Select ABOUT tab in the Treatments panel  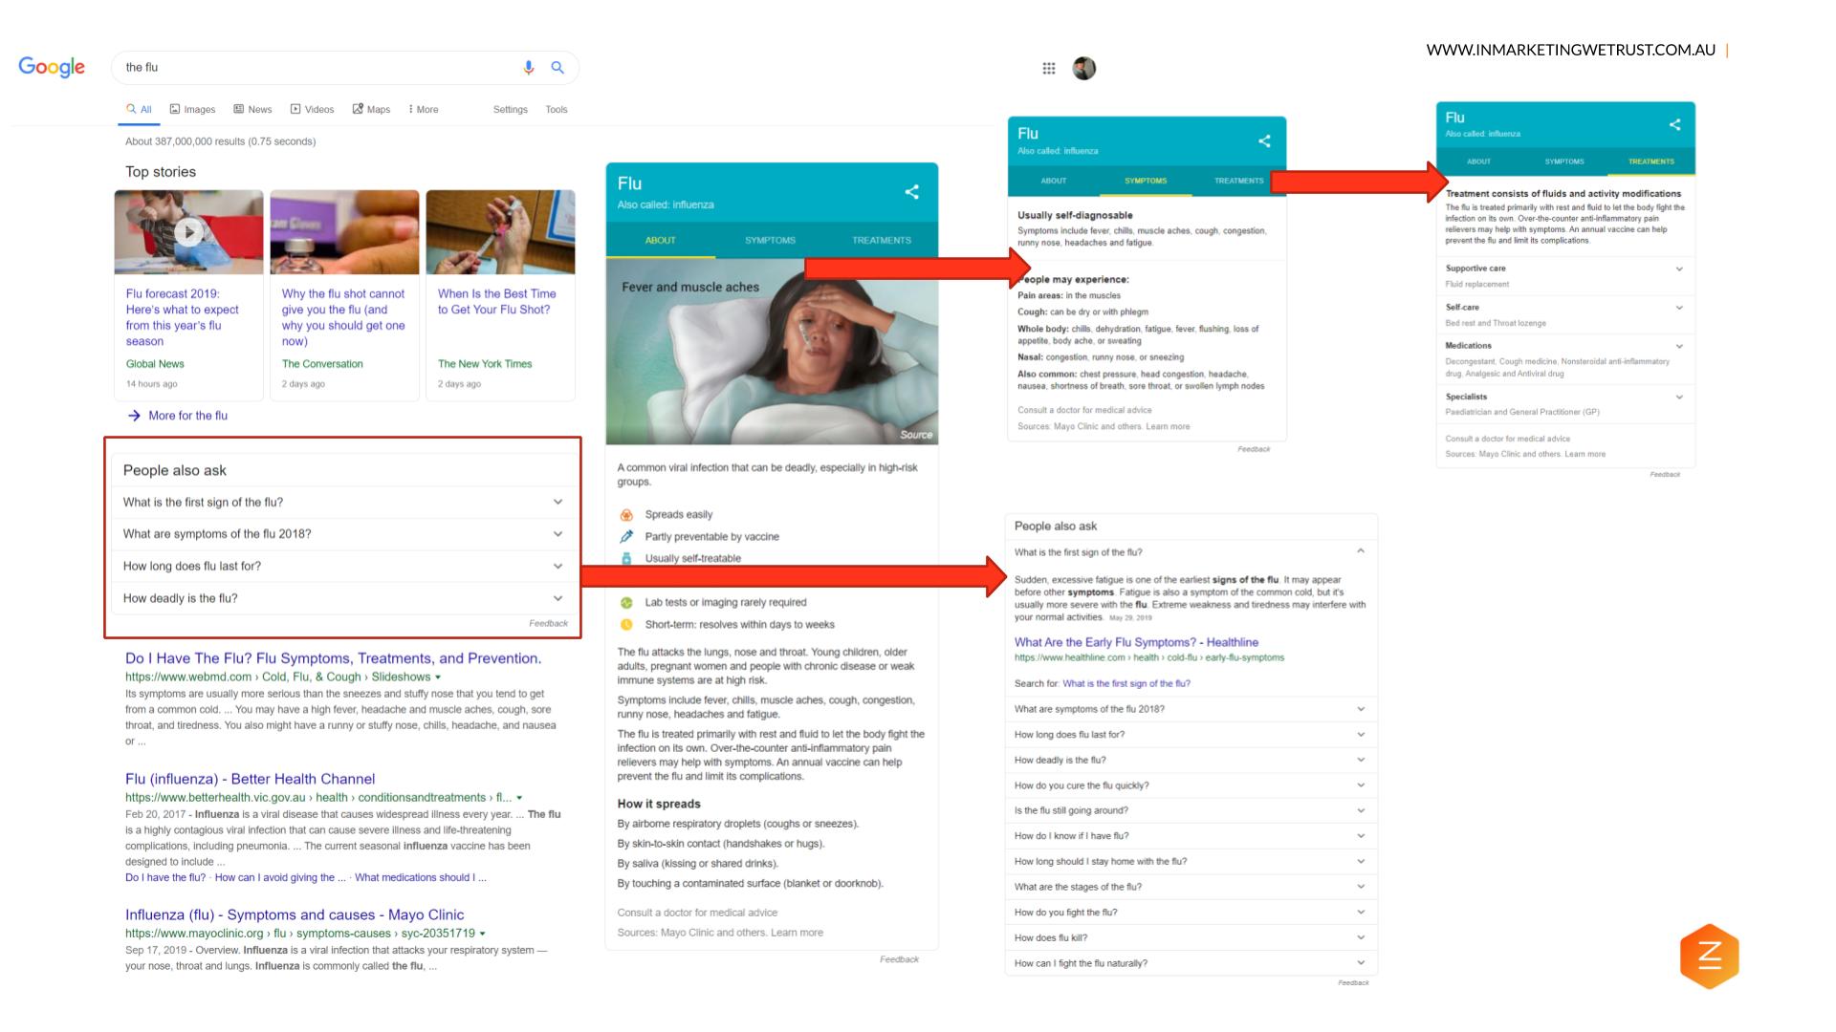pos(1478,161)
